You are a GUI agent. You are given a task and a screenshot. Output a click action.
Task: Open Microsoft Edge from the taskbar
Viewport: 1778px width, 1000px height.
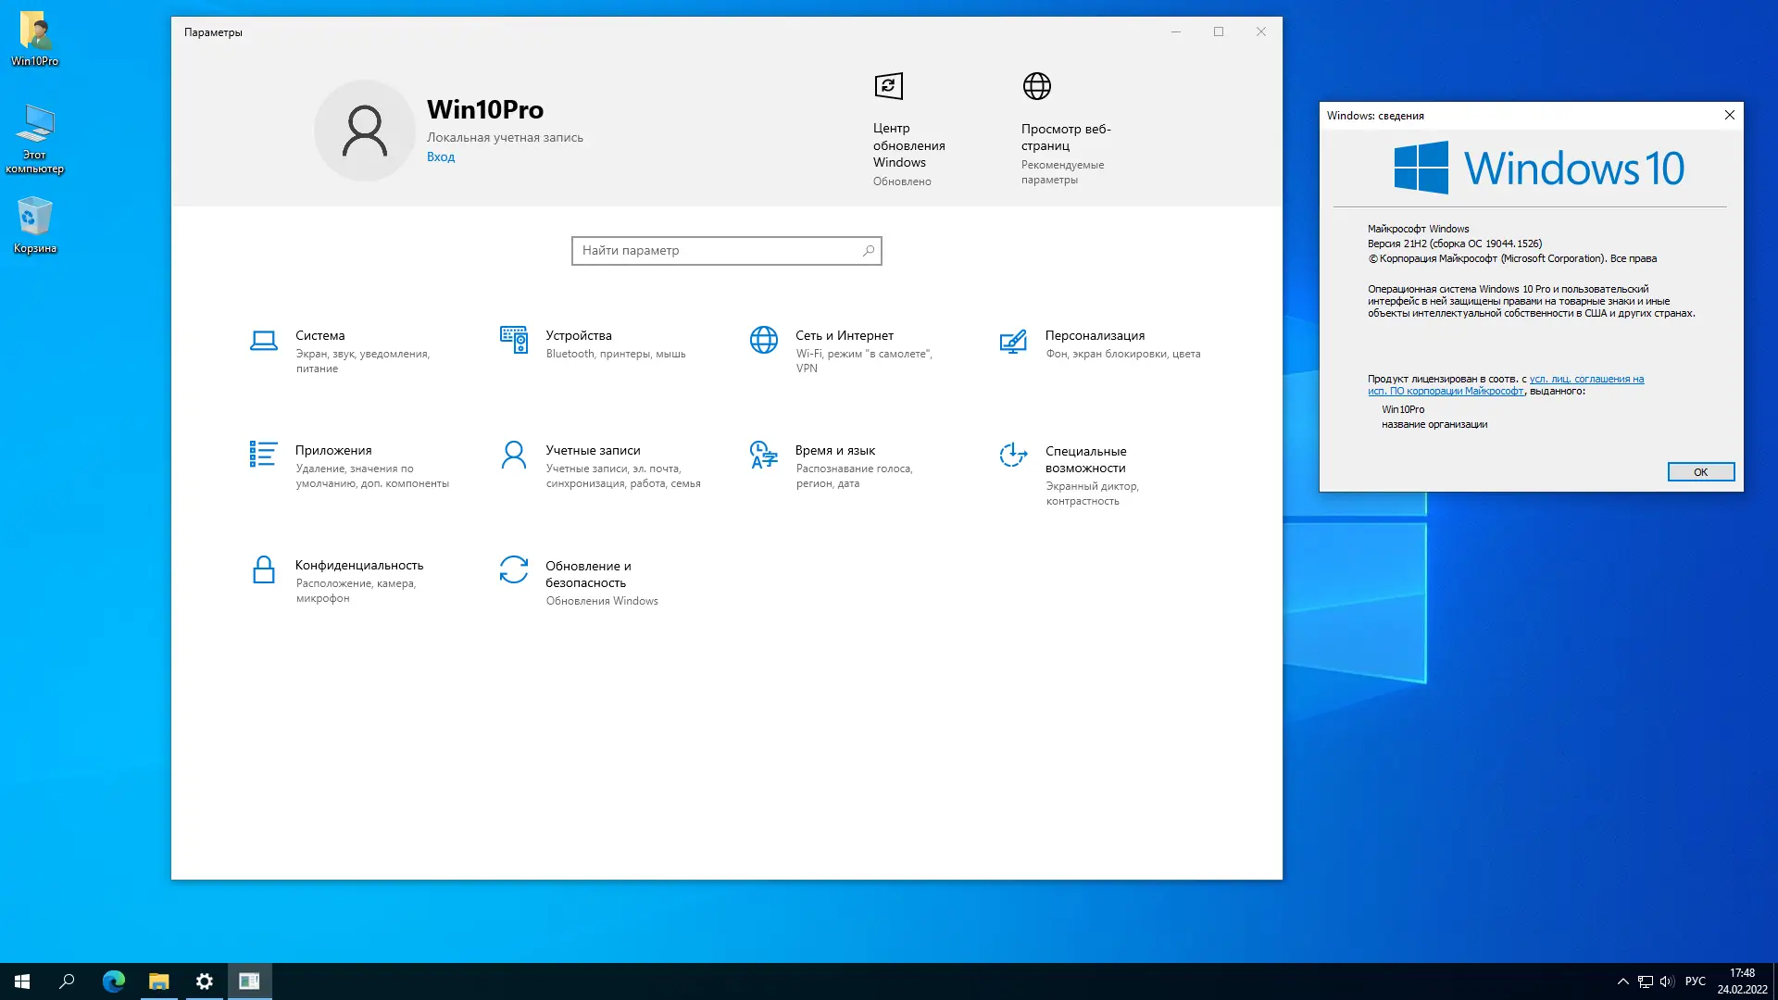114,981
